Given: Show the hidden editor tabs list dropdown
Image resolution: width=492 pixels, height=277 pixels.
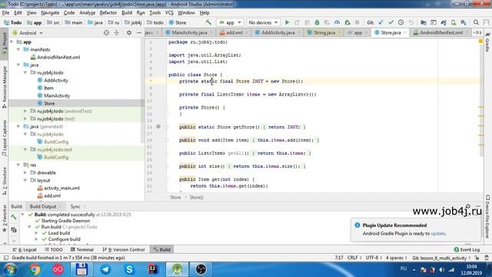Looking at the screenshot, I should click(477, 32).
